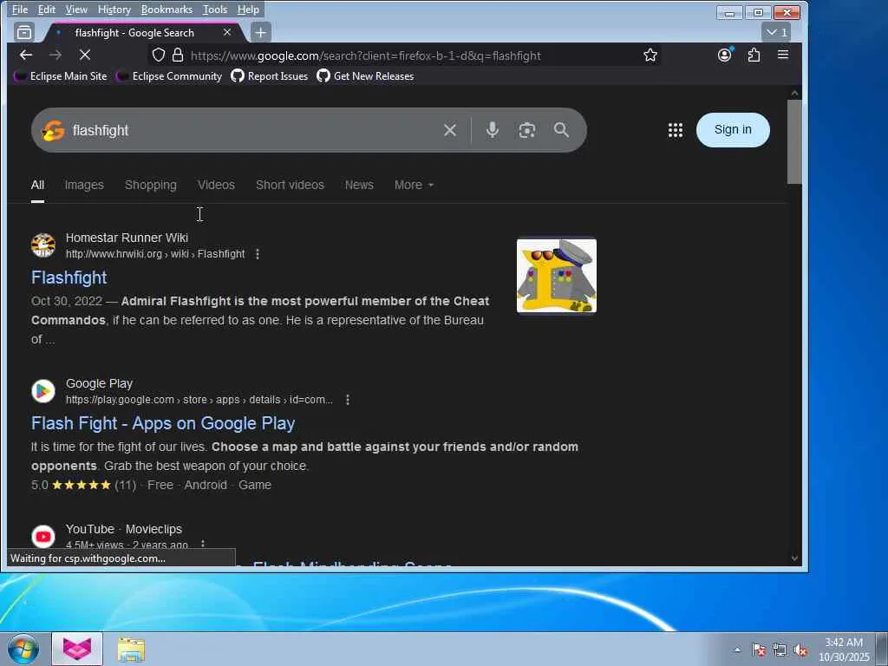This screenshot has width=888, height=666.
Task: Click the pink browser taskbar icon
Action: click(x=77, y=649)
